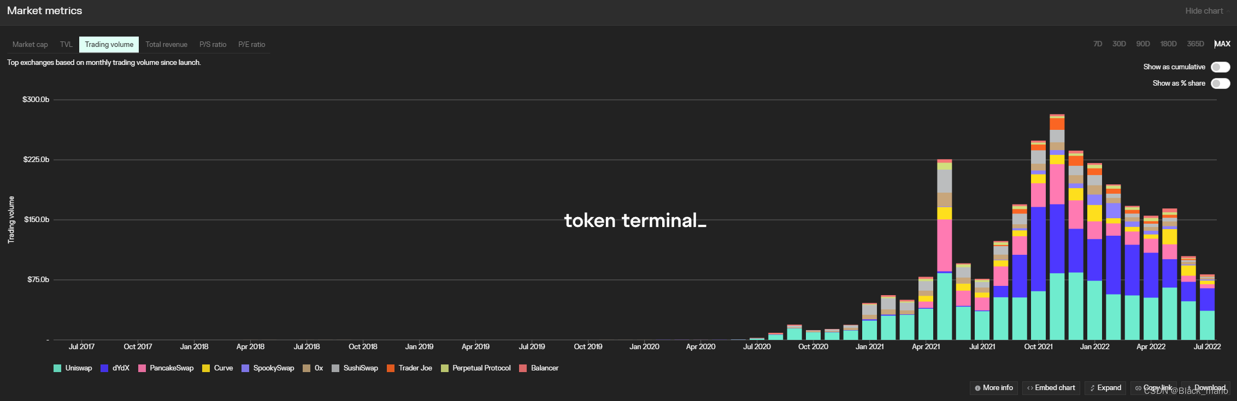Click Hide chart link
The width and height of the screenshot is (1237, 401).
point(1204,11)
